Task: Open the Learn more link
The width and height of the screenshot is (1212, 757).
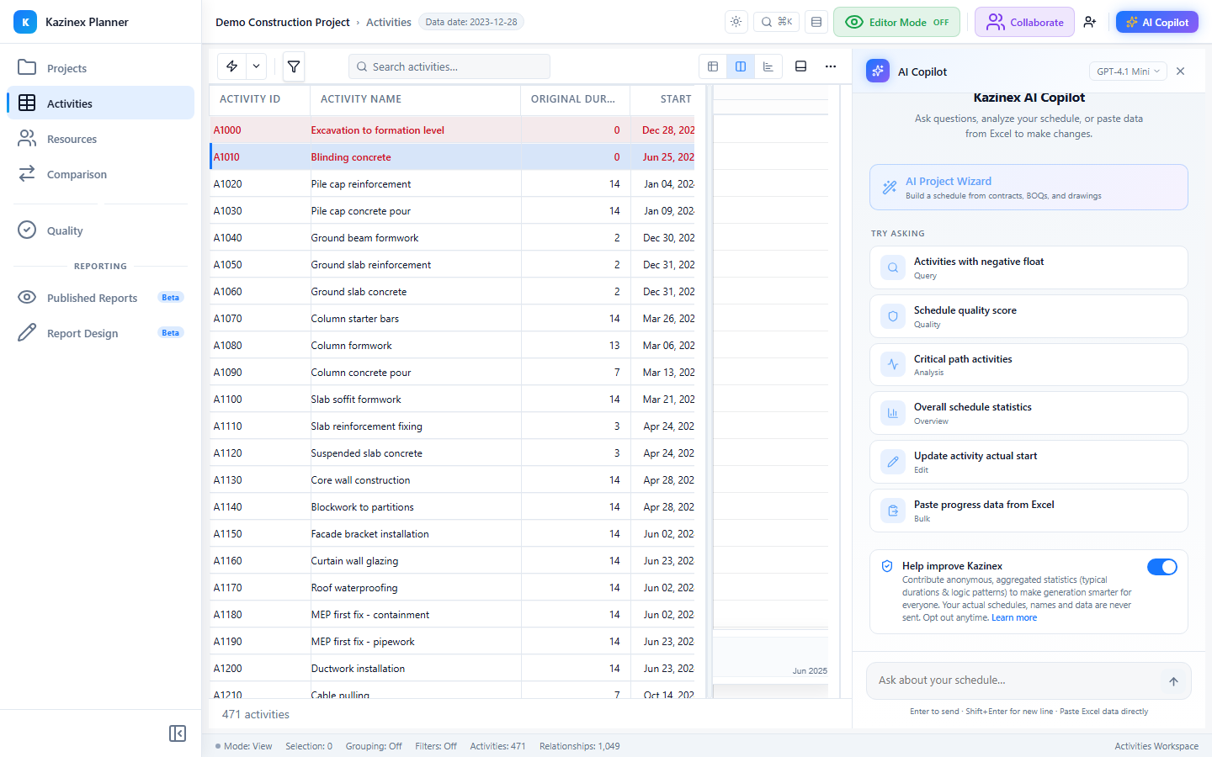Action: click(x=1014, y=617)
